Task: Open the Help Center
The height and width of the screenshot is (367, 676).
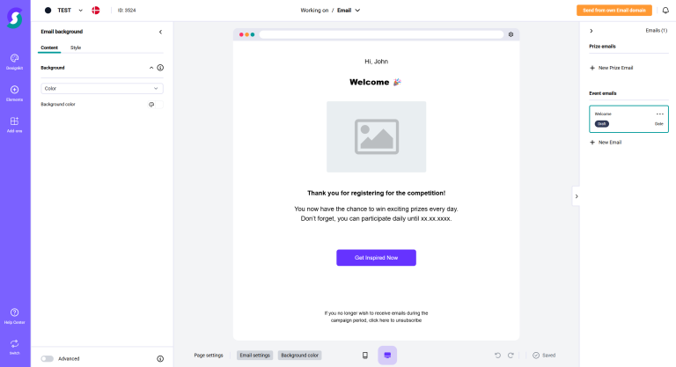Action: [14, 315]
